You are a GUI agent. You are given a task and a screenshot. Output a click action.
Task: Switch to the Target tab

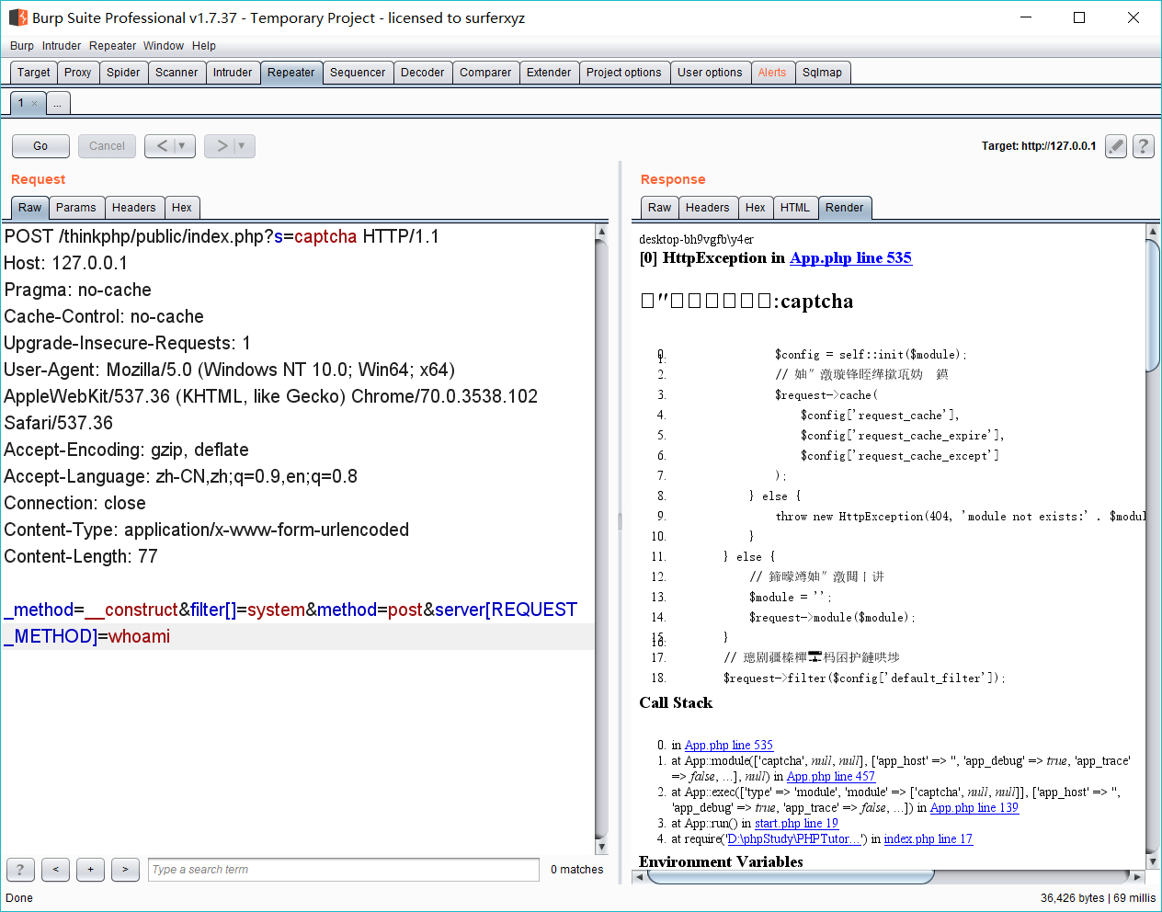click(34, 73)
